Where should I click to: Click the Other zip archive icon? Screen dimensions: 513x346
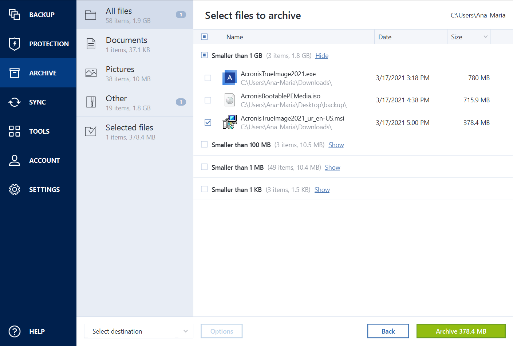pos(91,102)
